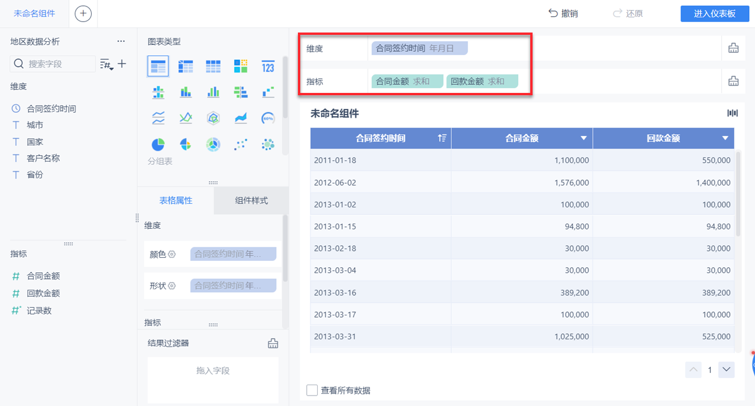Select the stacked column chart icon
The height and width of the screenshot is (406, 755).
pos(185,92)
